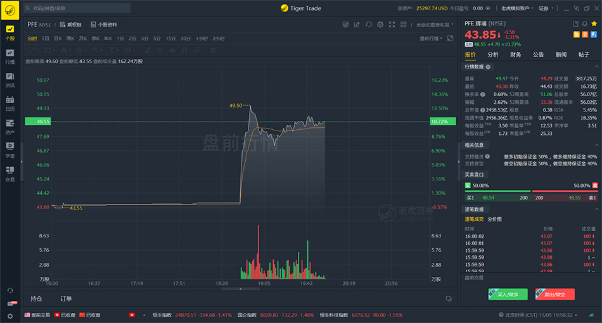Screen dimensions: 602x323
Task: Click the note icon beside PFE 辉瑞
Action: tap(575, 24)
